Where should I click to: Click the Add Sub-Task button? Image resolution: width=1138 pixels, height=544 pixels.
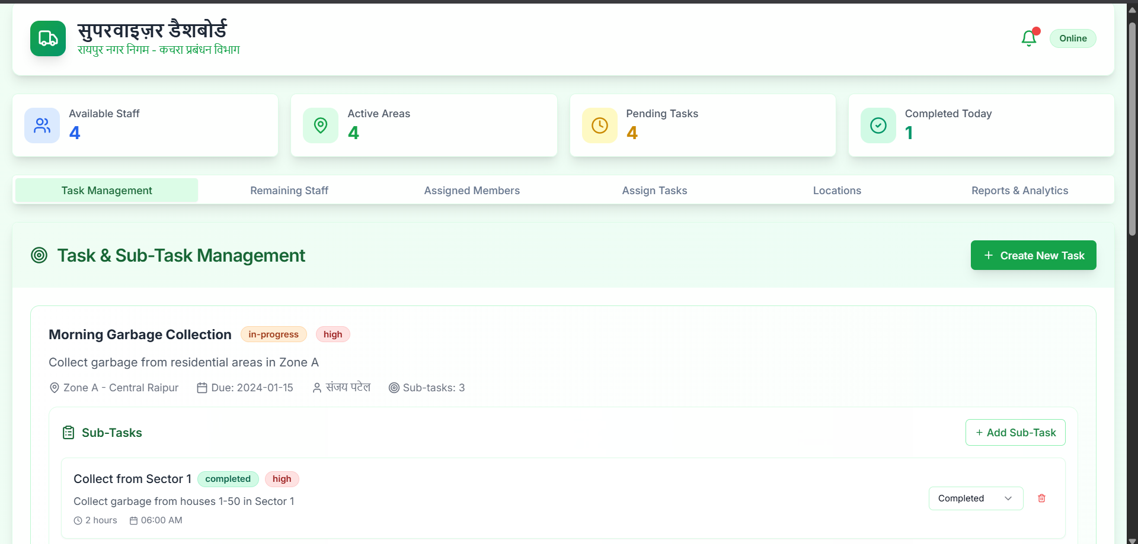pos(1015,433)
